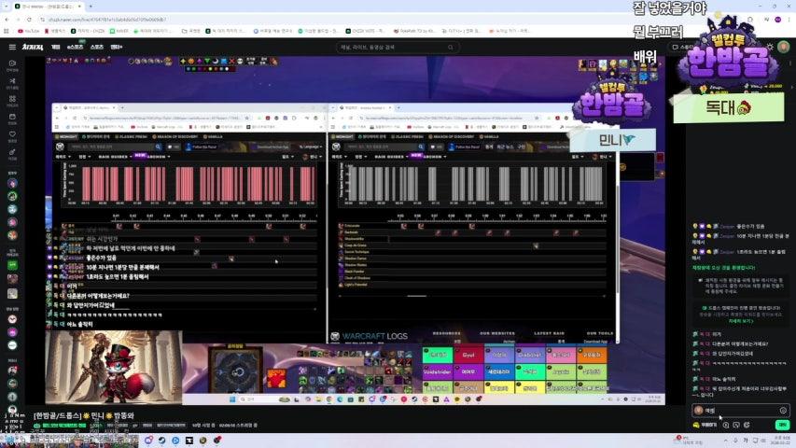The width and height of the screenshot is (796, 448).
Task: Click the user profile avatar at top right
Action: point(782,47)
